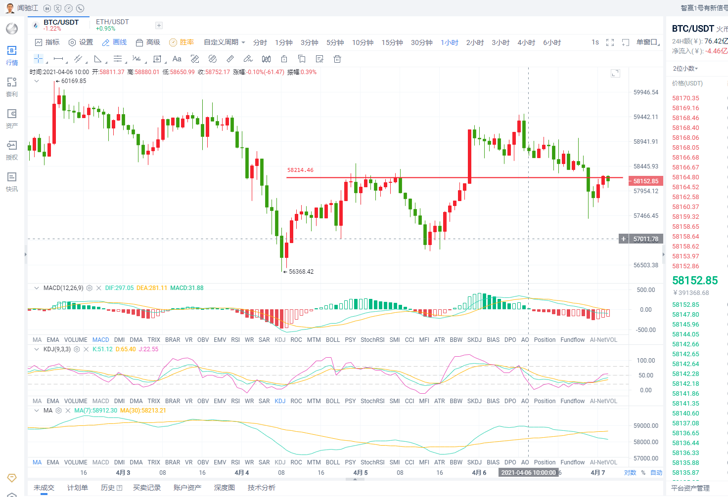Click the candlestick badge next to username
The width and height of the screenshot is (728, 497).
[47, 8]
